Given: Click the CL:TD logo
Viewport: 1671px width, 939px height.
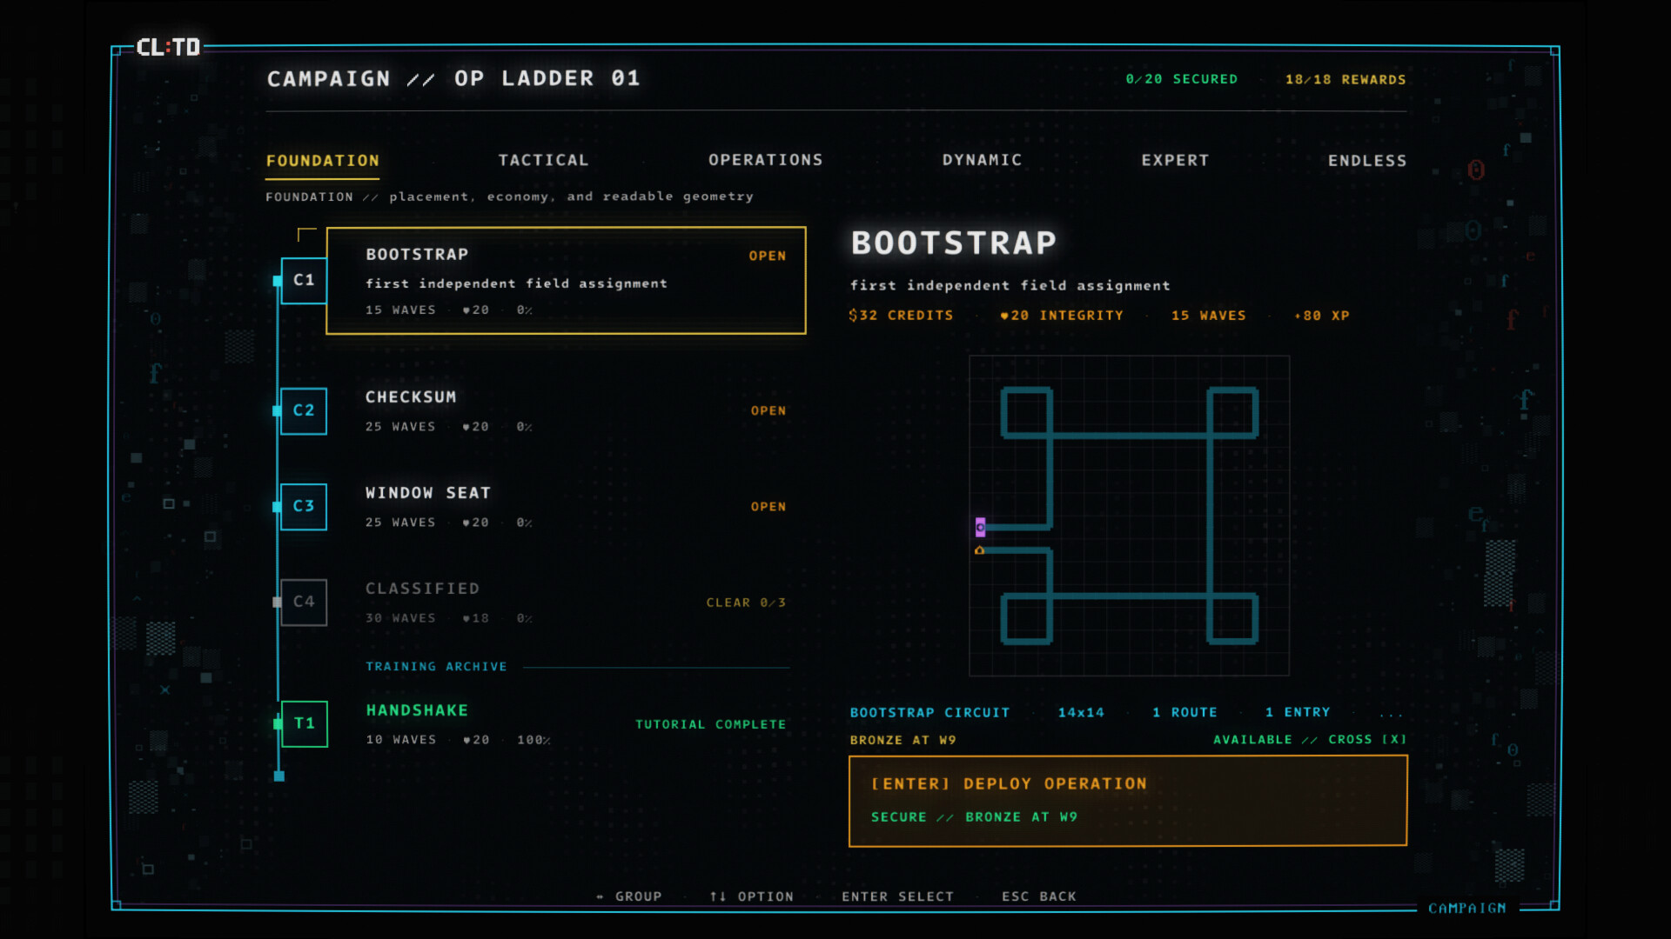Looking at the screenshot, I should pos(169,47).
